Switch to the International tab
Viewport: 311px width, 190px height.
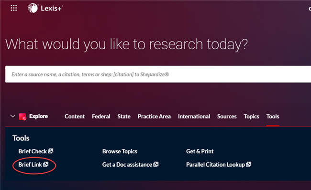(x=194, y=116)
